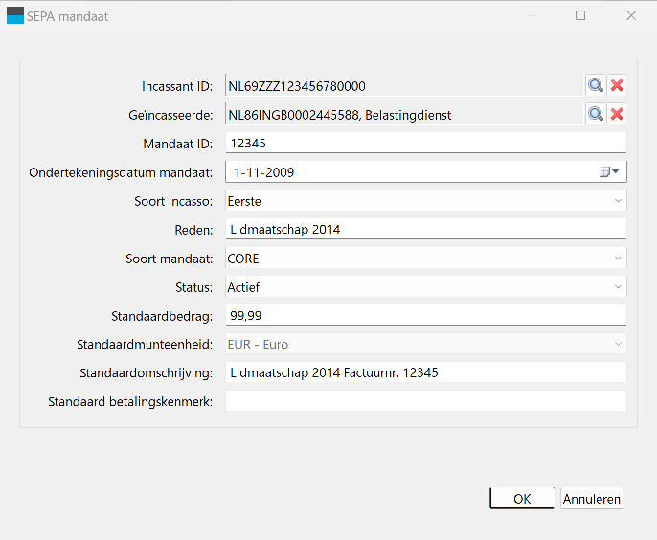This screenshot has height=540, width=657.
Task: Focus the empty Standaard betalingskenmerk field
Action: click(425, 401)
